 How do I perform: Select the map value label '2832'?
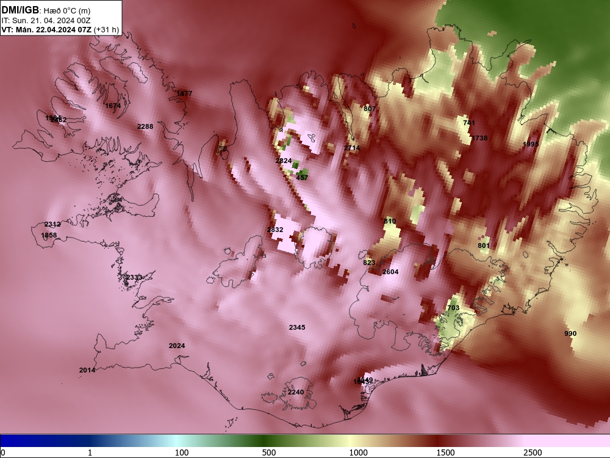276,230
